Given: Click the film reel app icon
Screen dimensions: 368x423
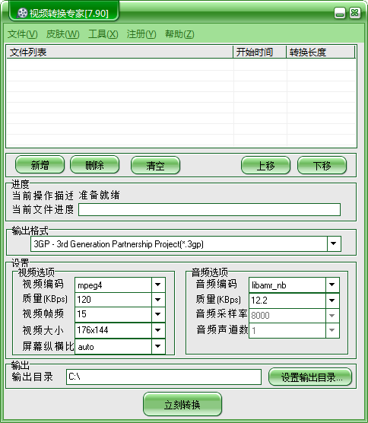Looking at the screenshot, I should (22, 13).
